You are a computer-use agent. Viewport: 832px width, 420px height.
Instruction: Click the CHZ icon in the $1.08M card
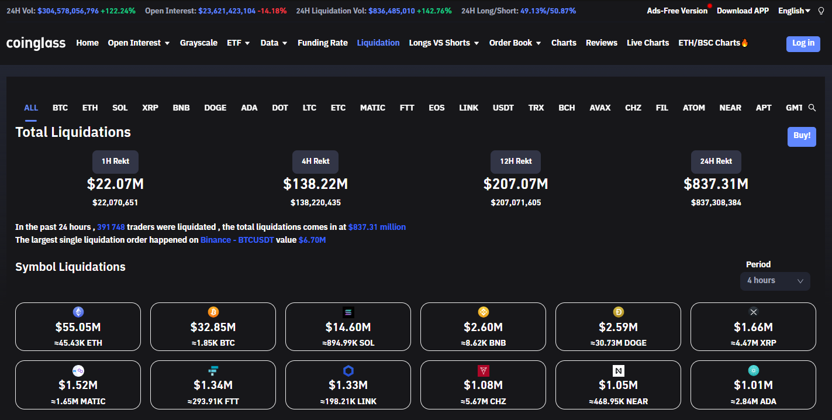[483, 370]
